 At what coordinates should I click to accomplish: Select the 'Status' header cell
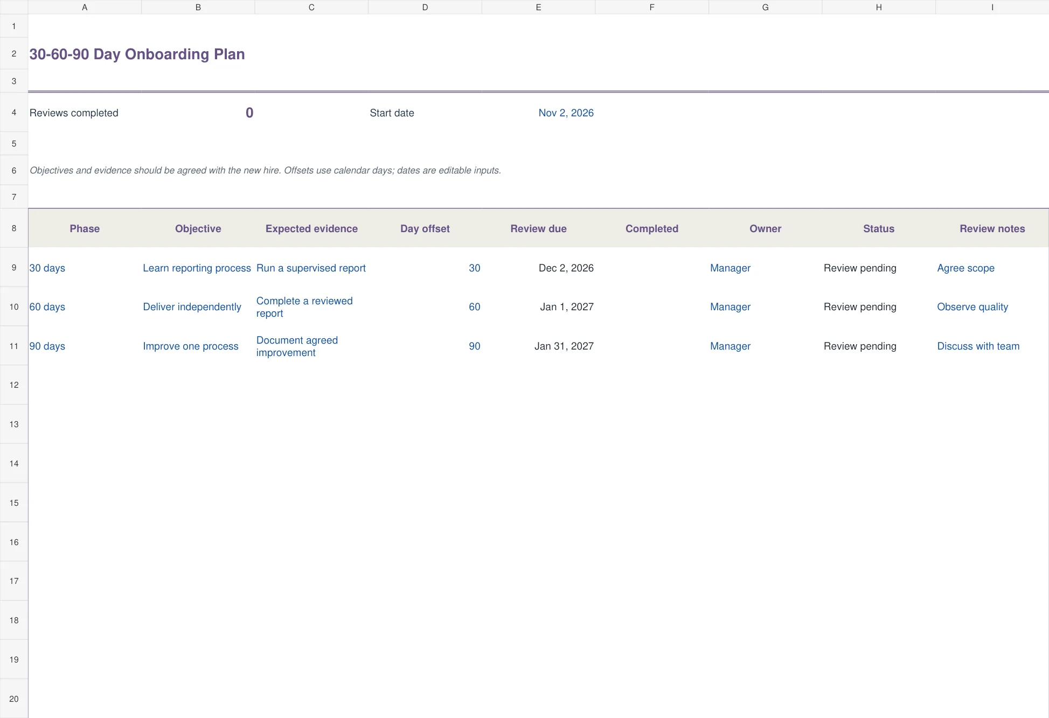tap(879, 228)
